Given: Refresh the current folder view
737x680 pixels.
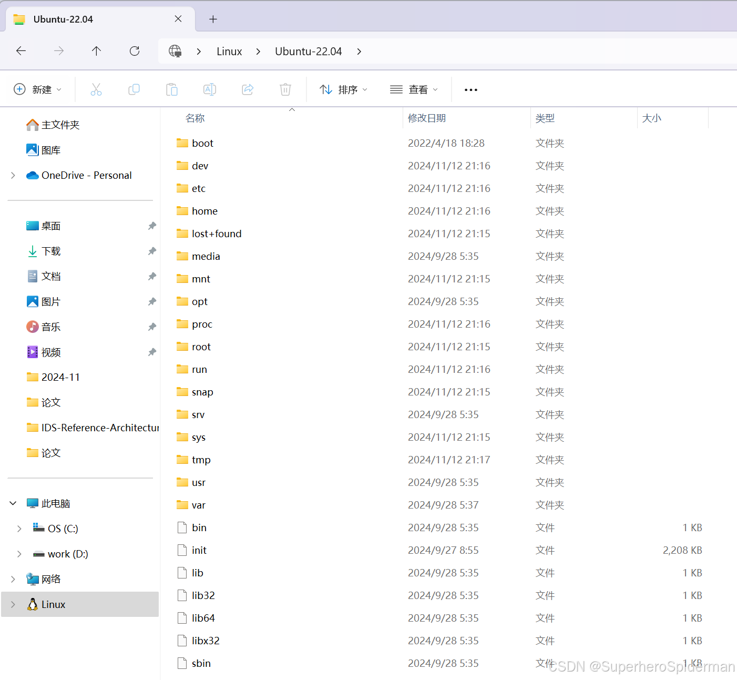Looking at the screenshot, I should (x=135, y=51).
